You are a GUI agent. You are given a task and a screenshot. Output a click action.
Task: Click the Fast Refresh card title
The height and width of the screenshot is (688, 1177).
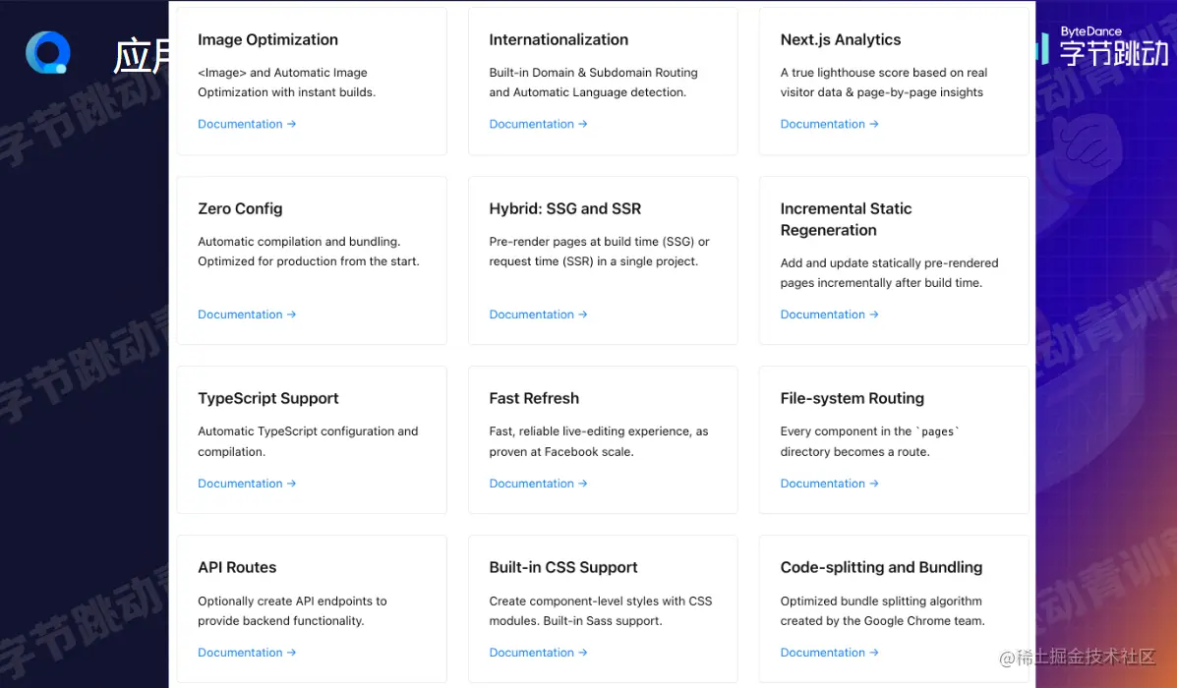(x=534, y=399)
